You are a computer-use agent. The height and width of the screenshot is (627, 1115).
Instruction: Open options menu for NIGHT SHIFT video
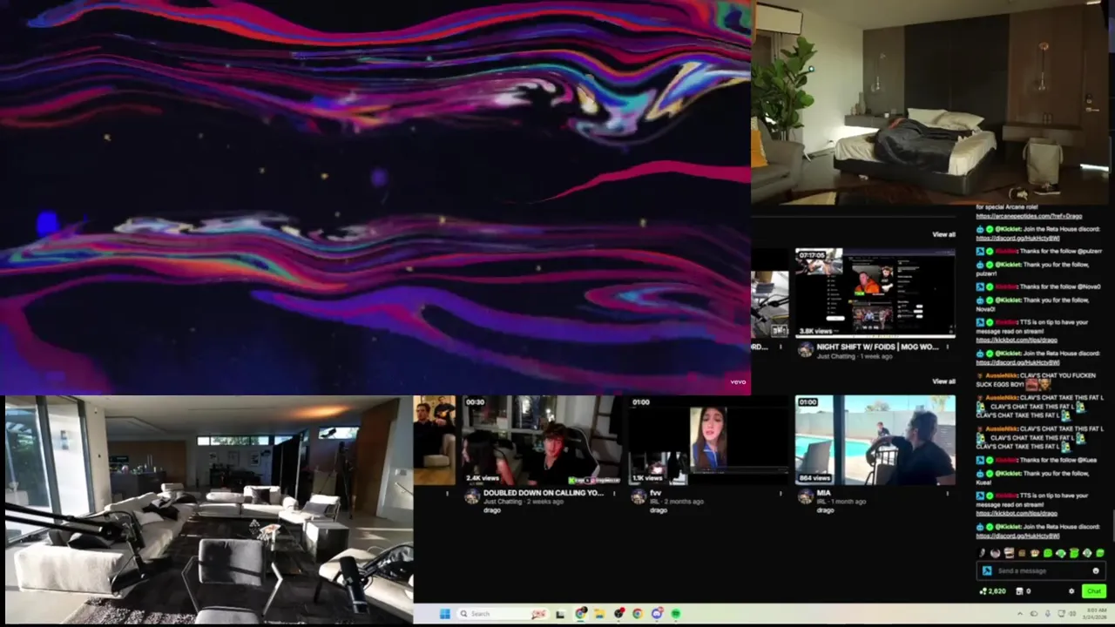pyautogui.click(x=949, y=347)
